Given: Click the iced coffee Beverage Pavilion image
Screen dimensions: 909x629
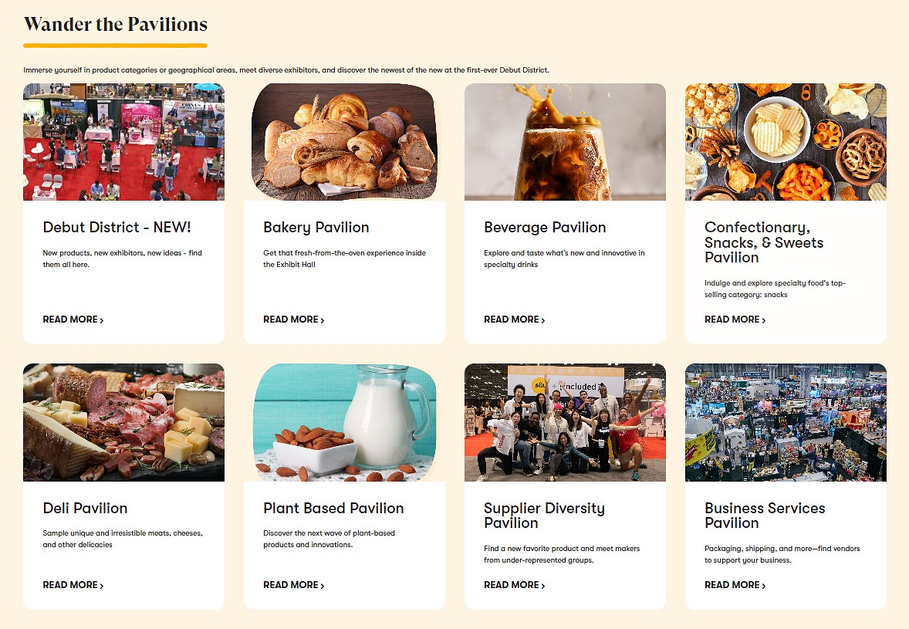Looking at the screenshot, I should pyautogui.click(x=565, y=142).
